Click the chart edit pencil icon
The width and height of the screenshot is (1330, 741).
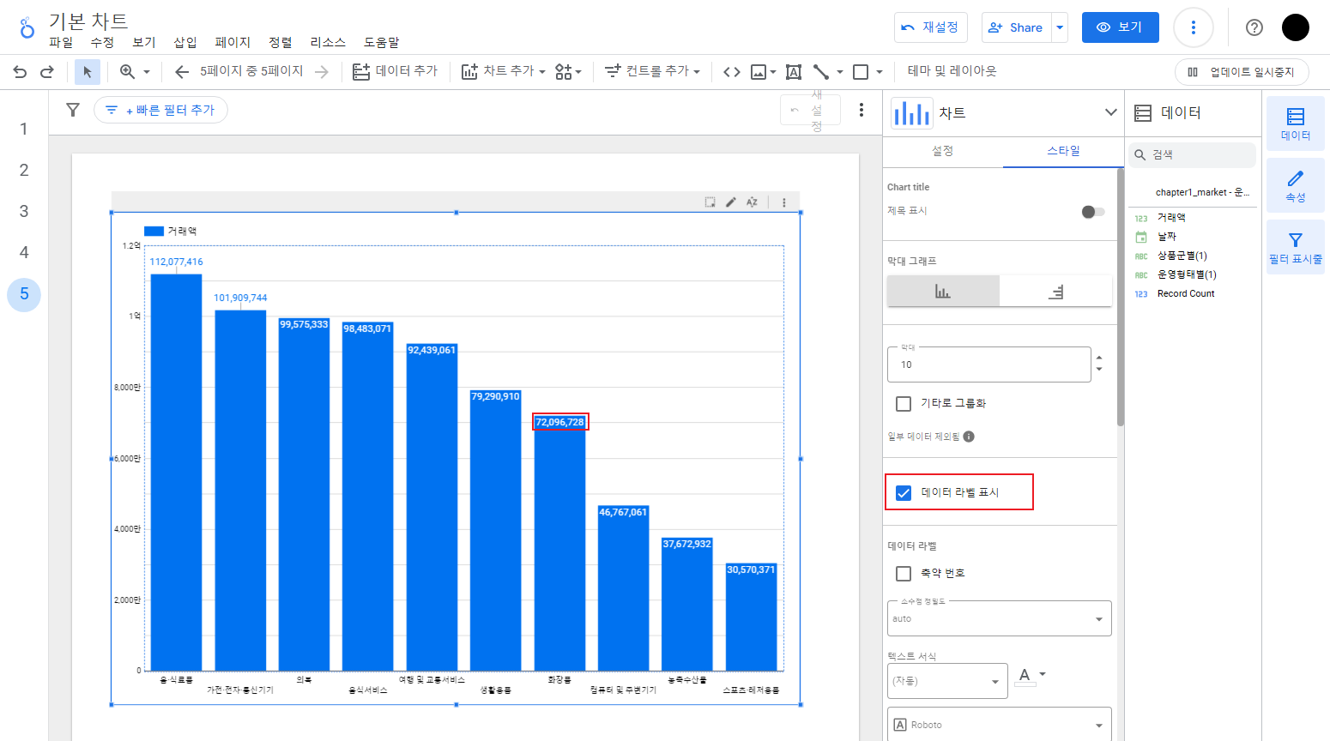731,202
